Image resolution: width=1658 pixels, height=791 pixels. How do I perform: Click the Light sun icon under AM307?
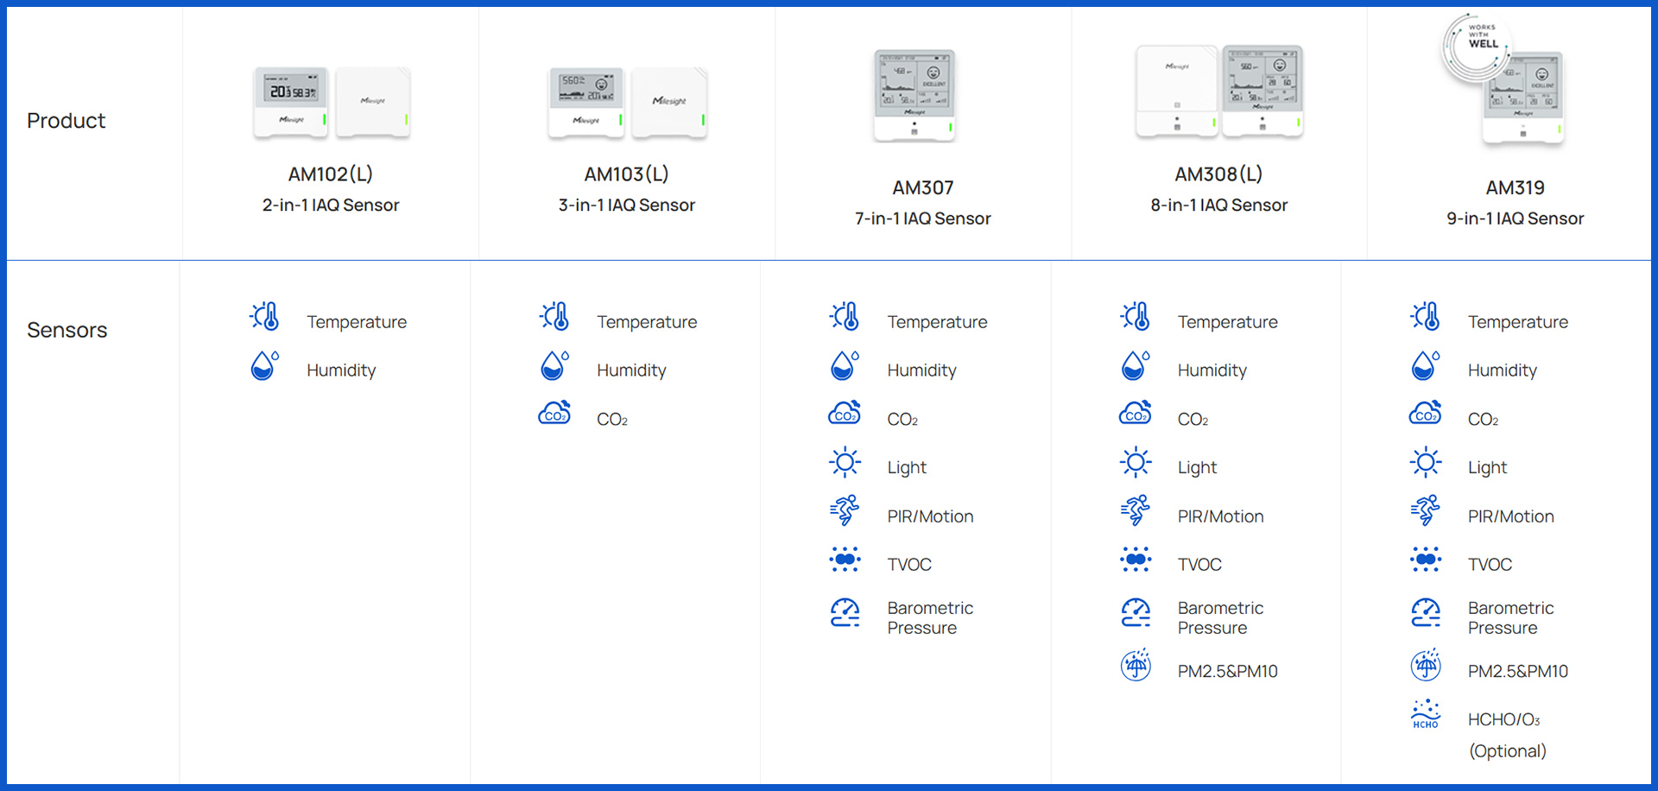(x=845, y=463)
